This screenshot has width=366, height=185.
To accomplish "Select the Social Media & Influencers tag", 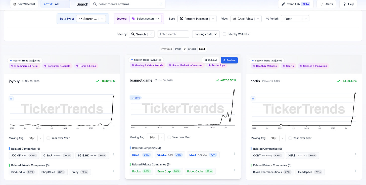I will click(186, 65).
